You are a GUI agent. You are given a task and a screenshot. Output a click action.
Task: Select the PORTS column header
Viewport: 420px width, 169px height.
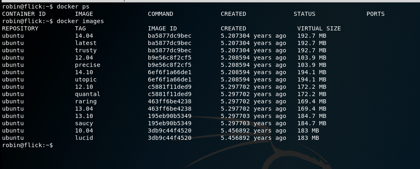[x=375, y=14]
